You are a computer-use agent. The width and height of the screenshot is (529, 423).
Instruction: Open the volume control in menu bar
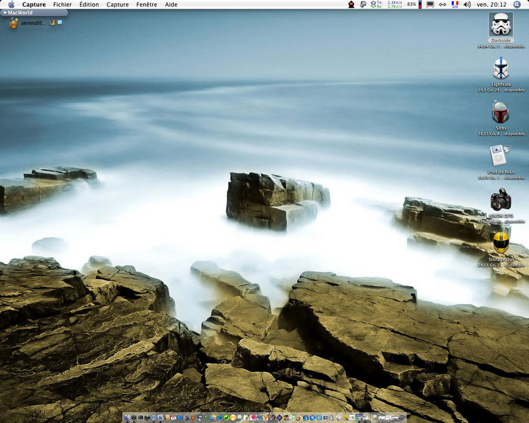(467, 5)
